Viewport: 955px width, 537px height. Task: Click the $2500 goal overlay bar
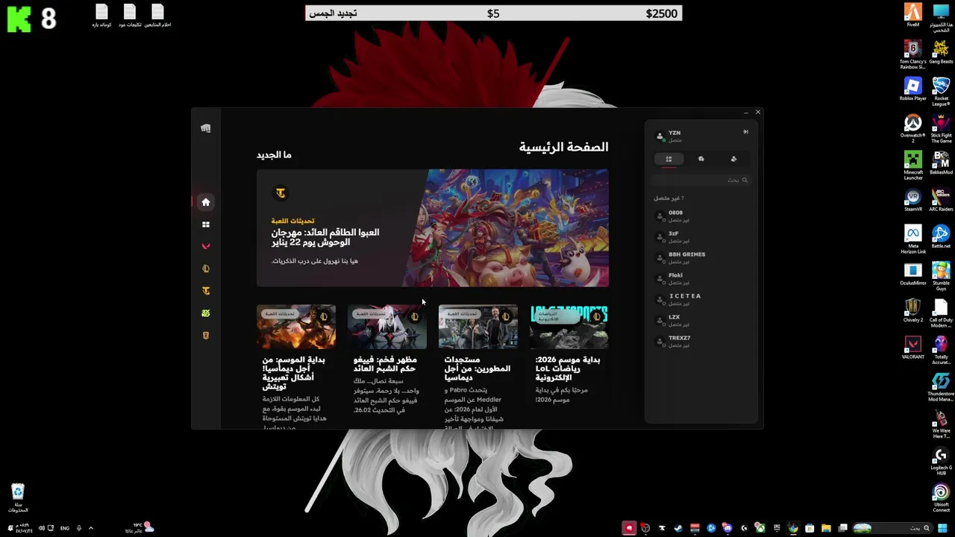point(493,13)
